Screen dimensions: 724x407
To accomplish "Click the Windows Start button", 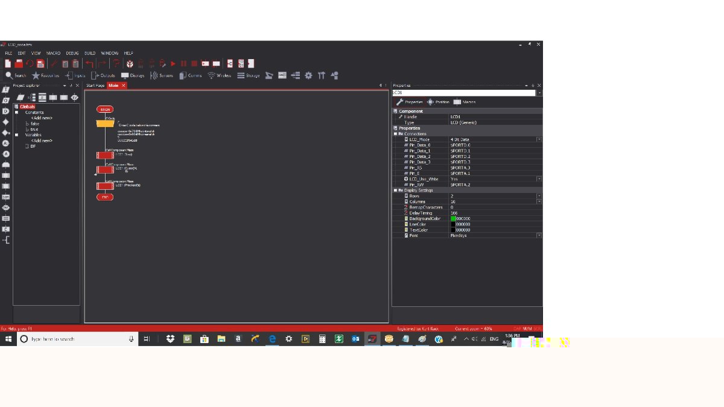I will pos(8,339).
